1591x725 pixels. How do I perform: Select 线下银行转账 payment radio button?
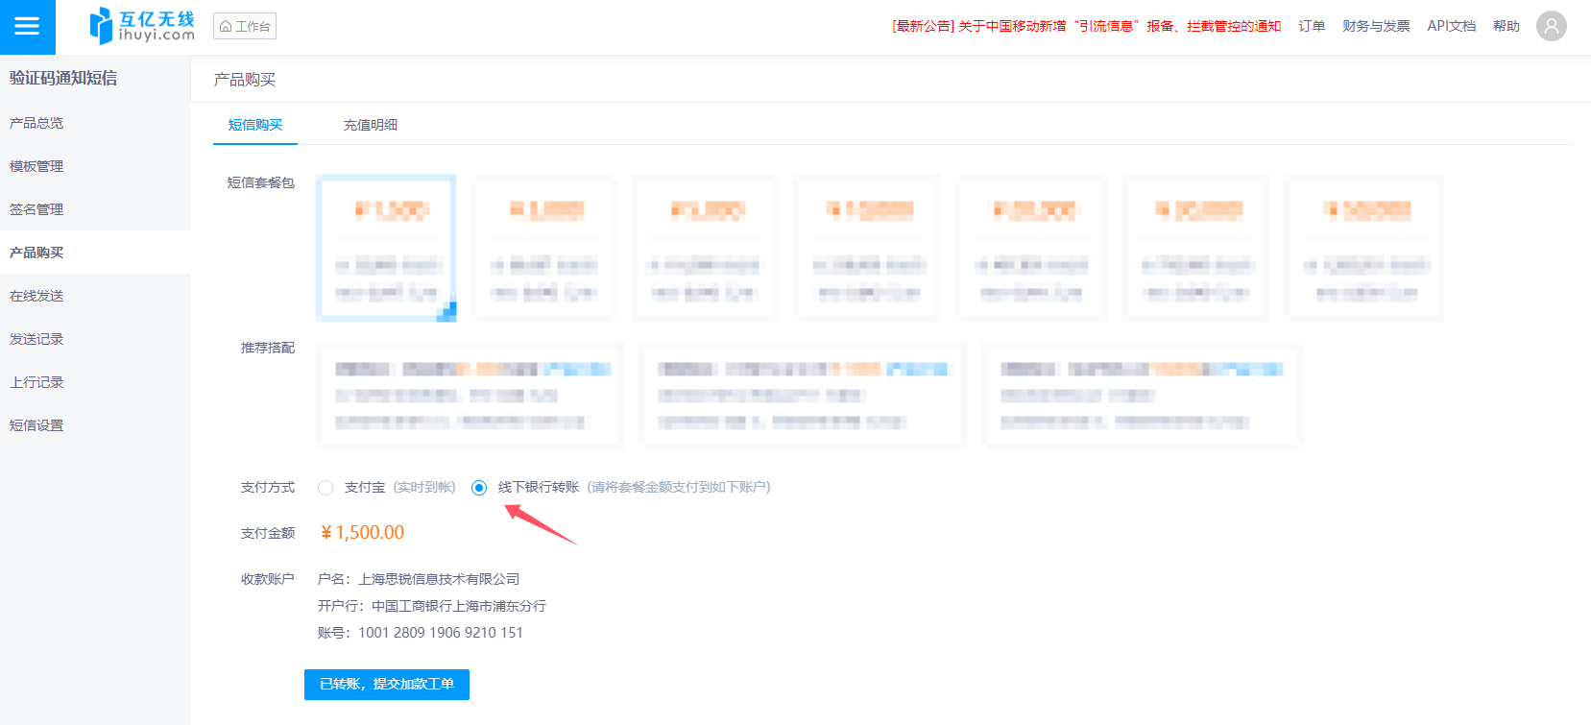pyautogui.click(x=479, y=488)
